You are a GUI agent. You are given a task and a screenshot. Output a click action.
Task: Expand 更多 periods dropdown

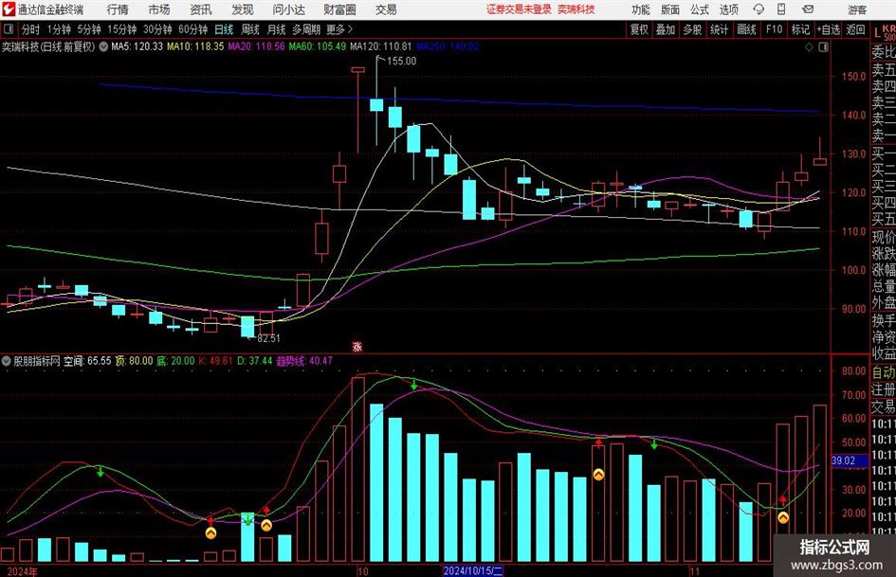[339, 29]
